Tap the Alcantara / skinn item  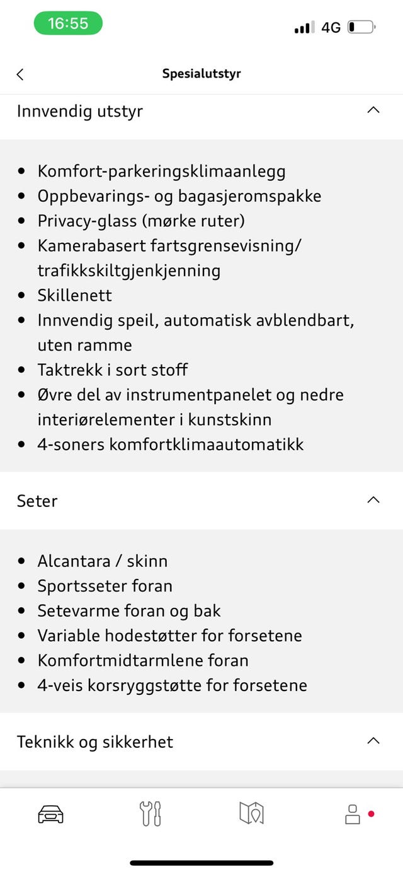pos(102,561)
